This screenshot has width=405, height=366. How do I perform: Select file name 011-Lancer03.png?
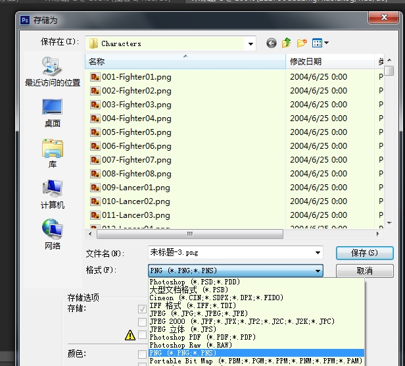coord(136,215)
